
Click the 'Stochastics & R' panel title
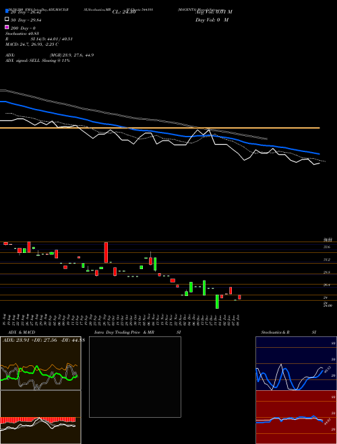[275, 332]
